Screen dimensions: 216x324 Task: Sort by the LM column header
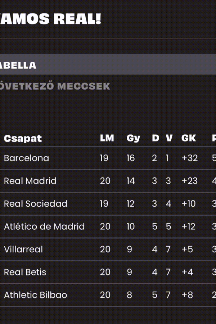point(107,138)
